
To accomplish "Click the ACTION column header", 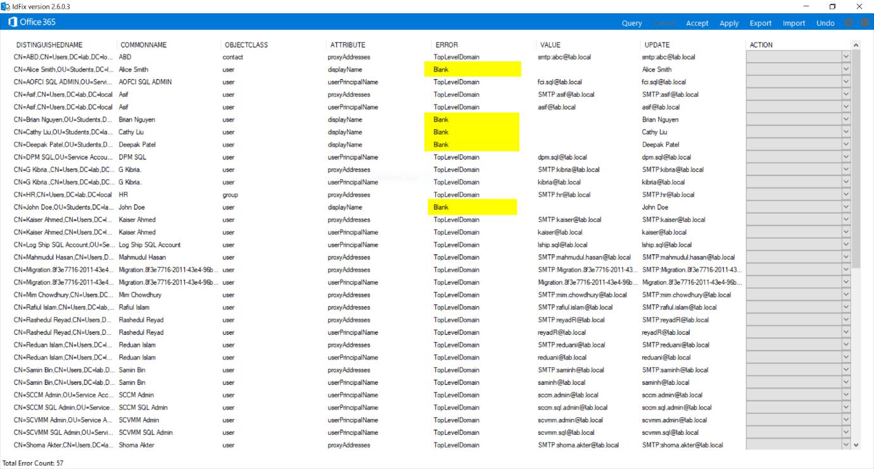I will 761,45.
